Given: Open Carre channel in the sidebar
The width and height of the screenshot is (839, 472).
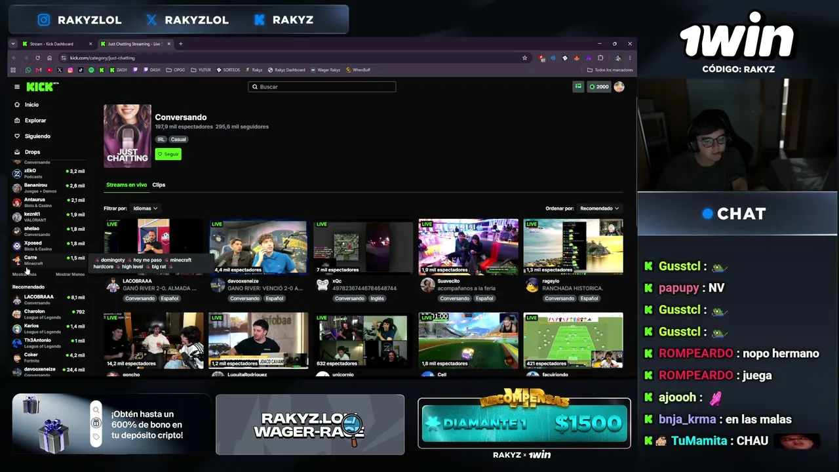Looking at the screenshot, I should pyautogui.click(x=49, y=260).
